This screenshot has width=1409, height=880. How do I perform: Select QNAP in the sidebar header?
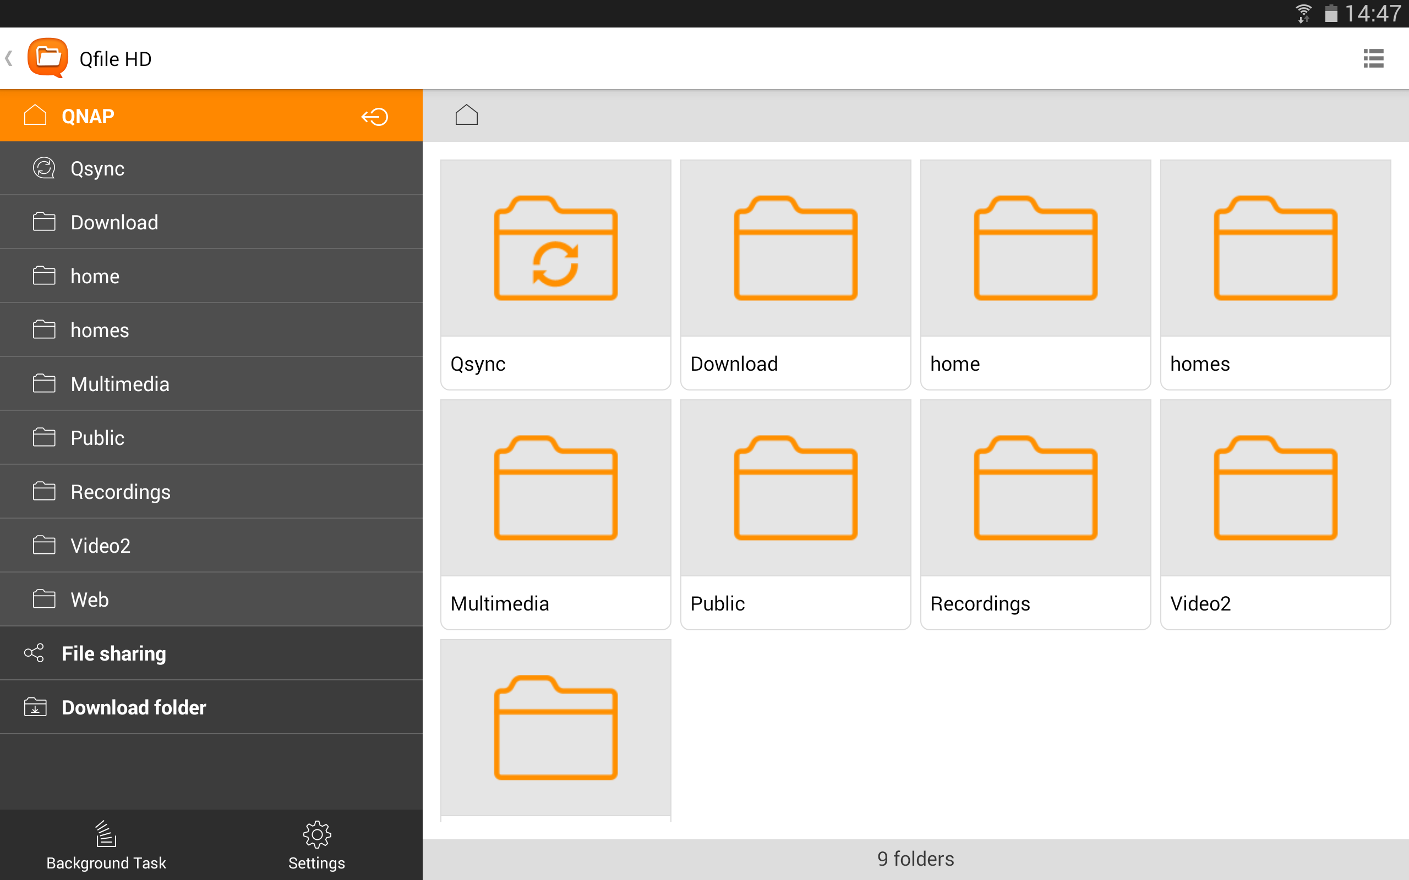click(86, 116)
